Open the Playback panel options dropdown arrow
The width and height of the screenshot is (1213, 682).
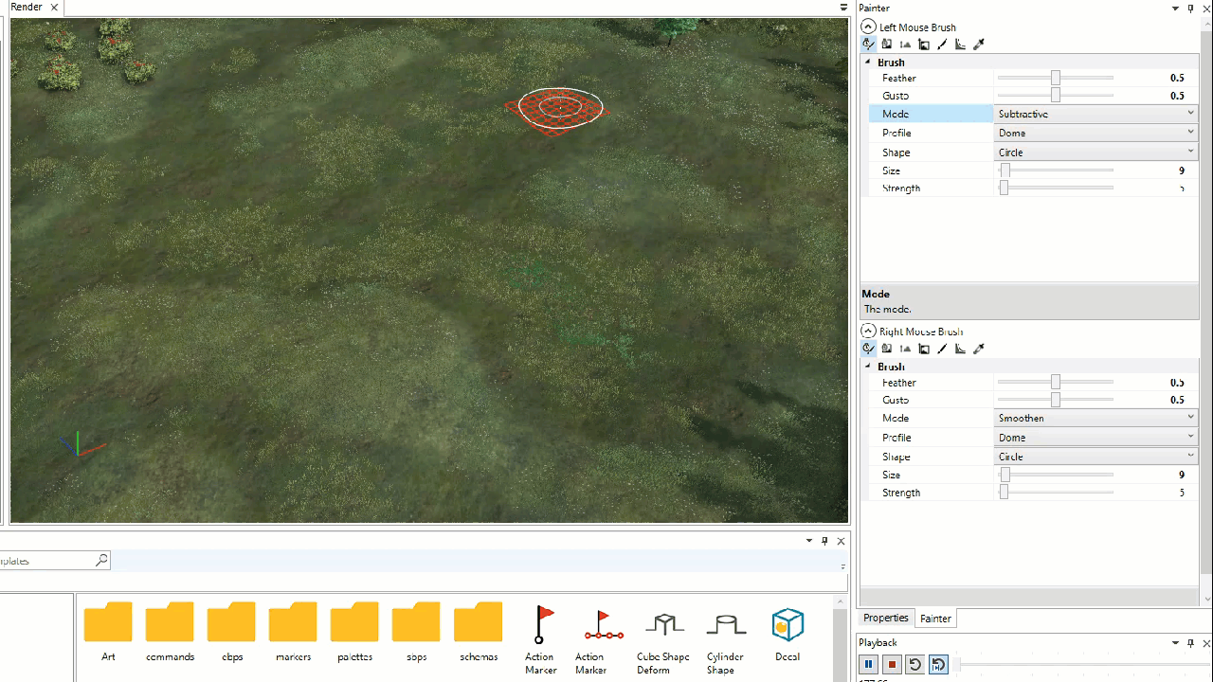pyautogui.click(x=1176, y=643)
